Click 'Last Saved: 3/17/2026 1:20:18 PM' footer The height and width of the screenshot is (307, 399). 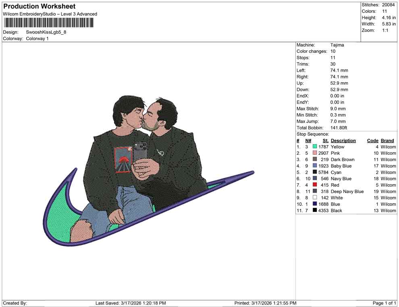click(131, 303)
